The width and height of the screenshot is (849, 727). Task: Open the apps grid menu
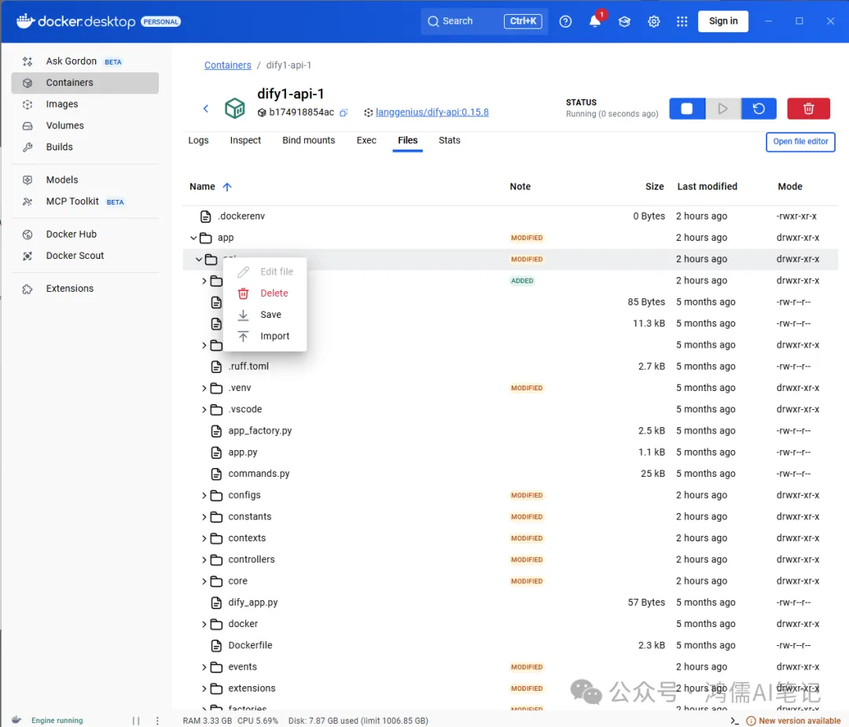click(x=682, y=22)
